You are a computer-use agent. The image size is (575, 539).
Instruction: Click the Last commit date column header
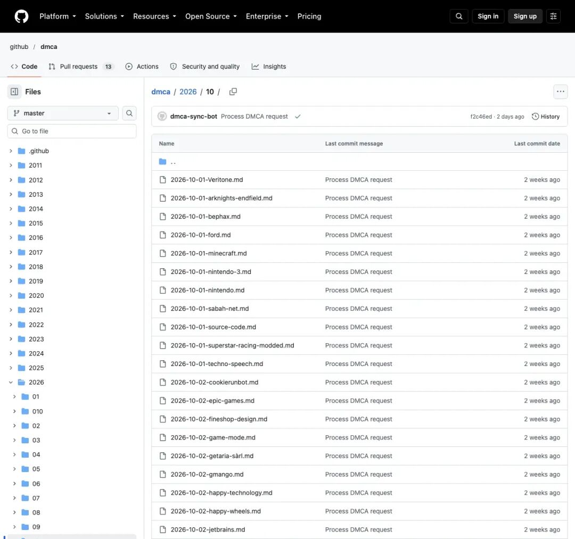click(537, 144)
